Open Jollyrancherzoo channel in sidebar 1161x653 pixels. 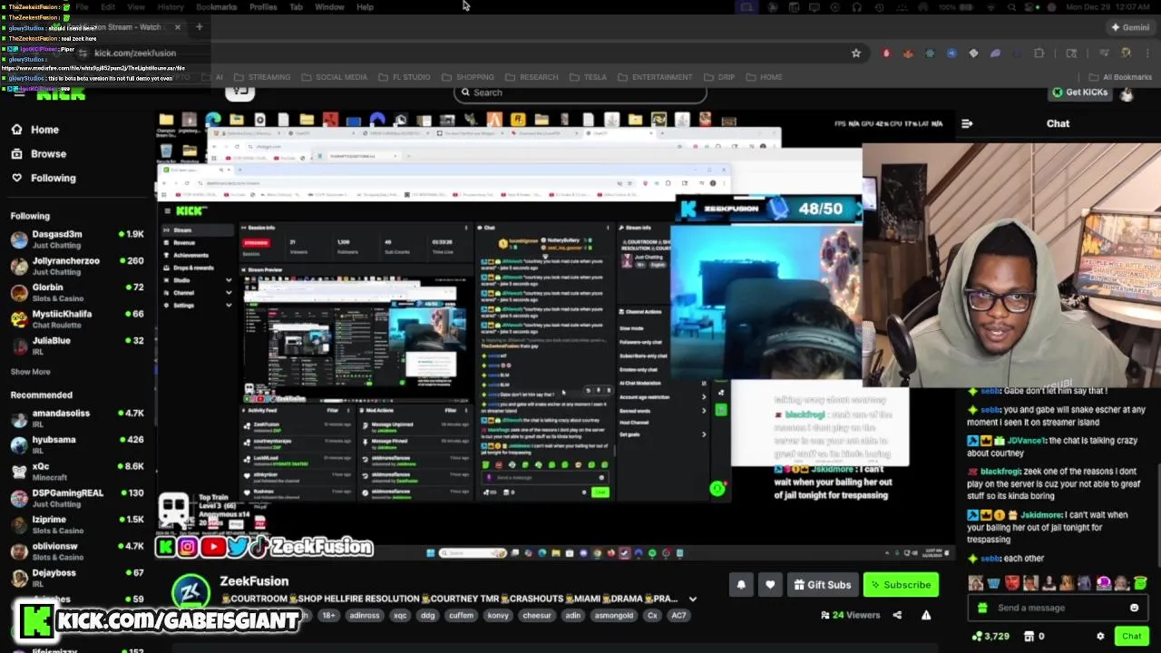[76, 266]
